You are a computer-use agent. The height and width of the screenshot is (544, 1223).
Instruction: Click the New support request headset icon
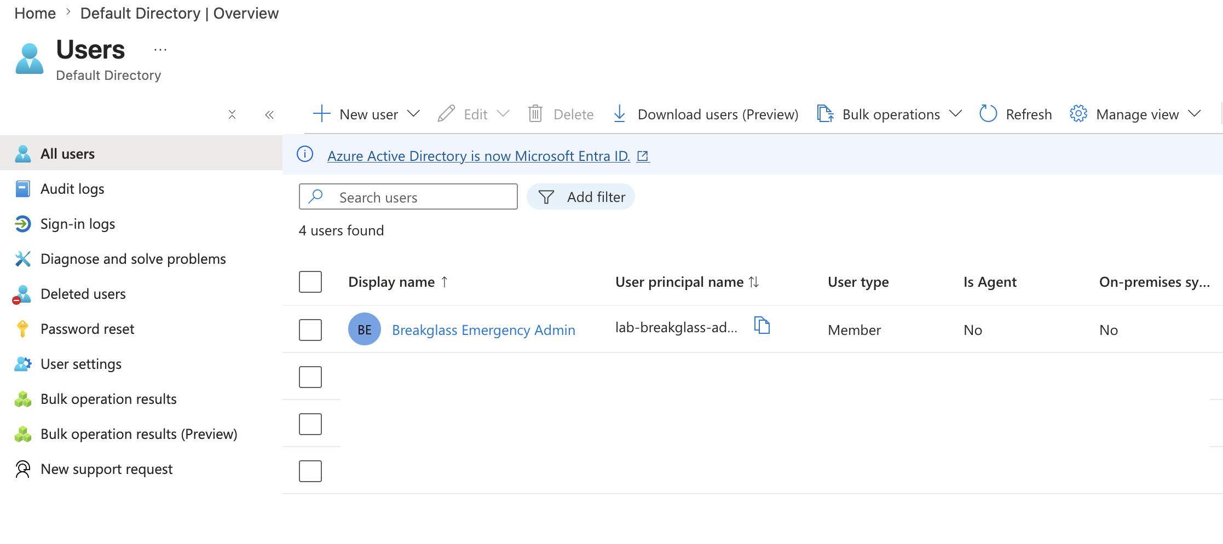tap(23, 469)
